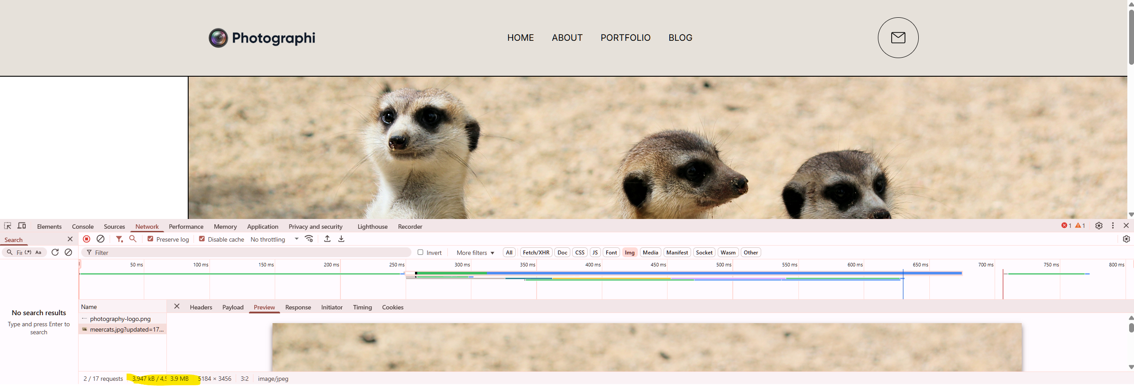This screenshot has height=387, width=1134.
Task: Open the No throttling dropdown
Action: coord(274,239)
